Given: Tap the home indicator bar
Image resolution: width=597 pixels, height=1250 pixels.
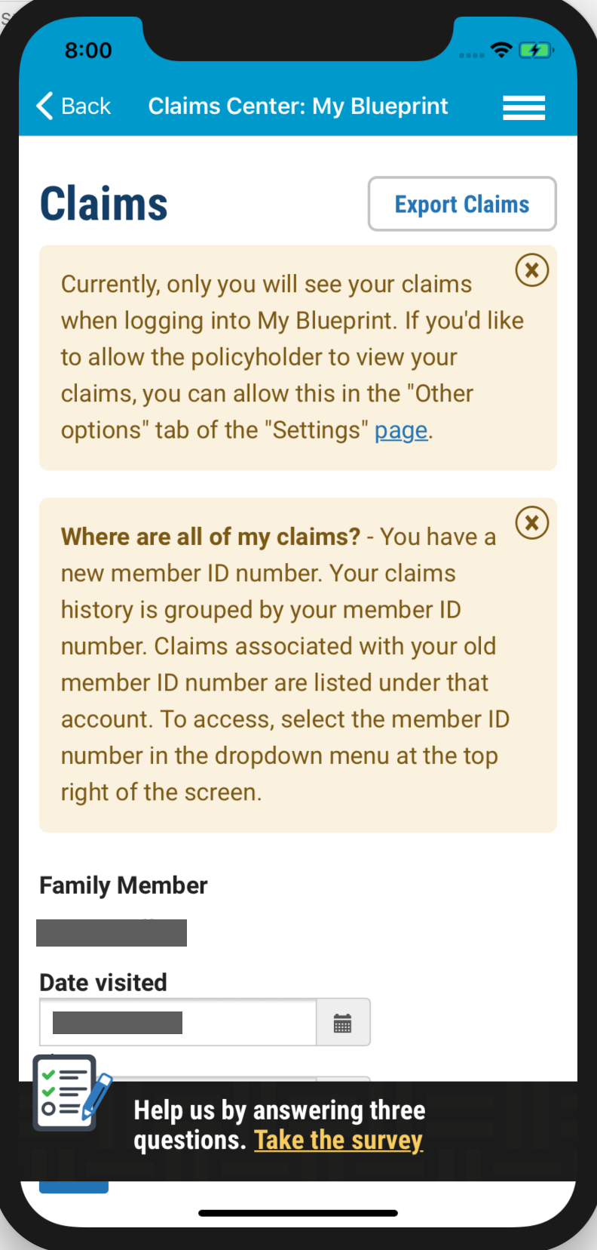Looking at the screenshot, I should pyautogui.click(x=298, y=1213).
